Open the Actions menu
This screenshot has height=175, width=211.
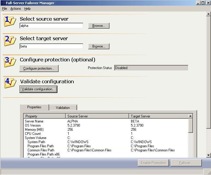(x=16, y=9)
